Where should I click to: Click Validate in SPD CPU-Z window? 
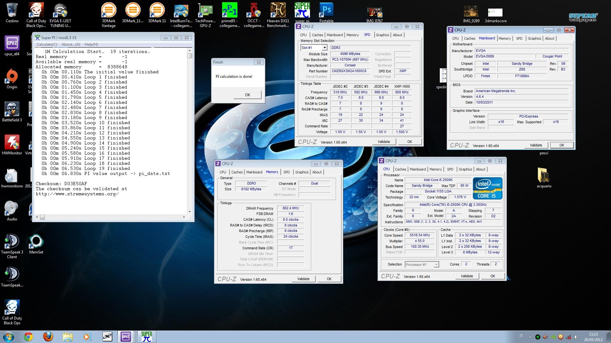pyautogui.click(x=384, y=142)
